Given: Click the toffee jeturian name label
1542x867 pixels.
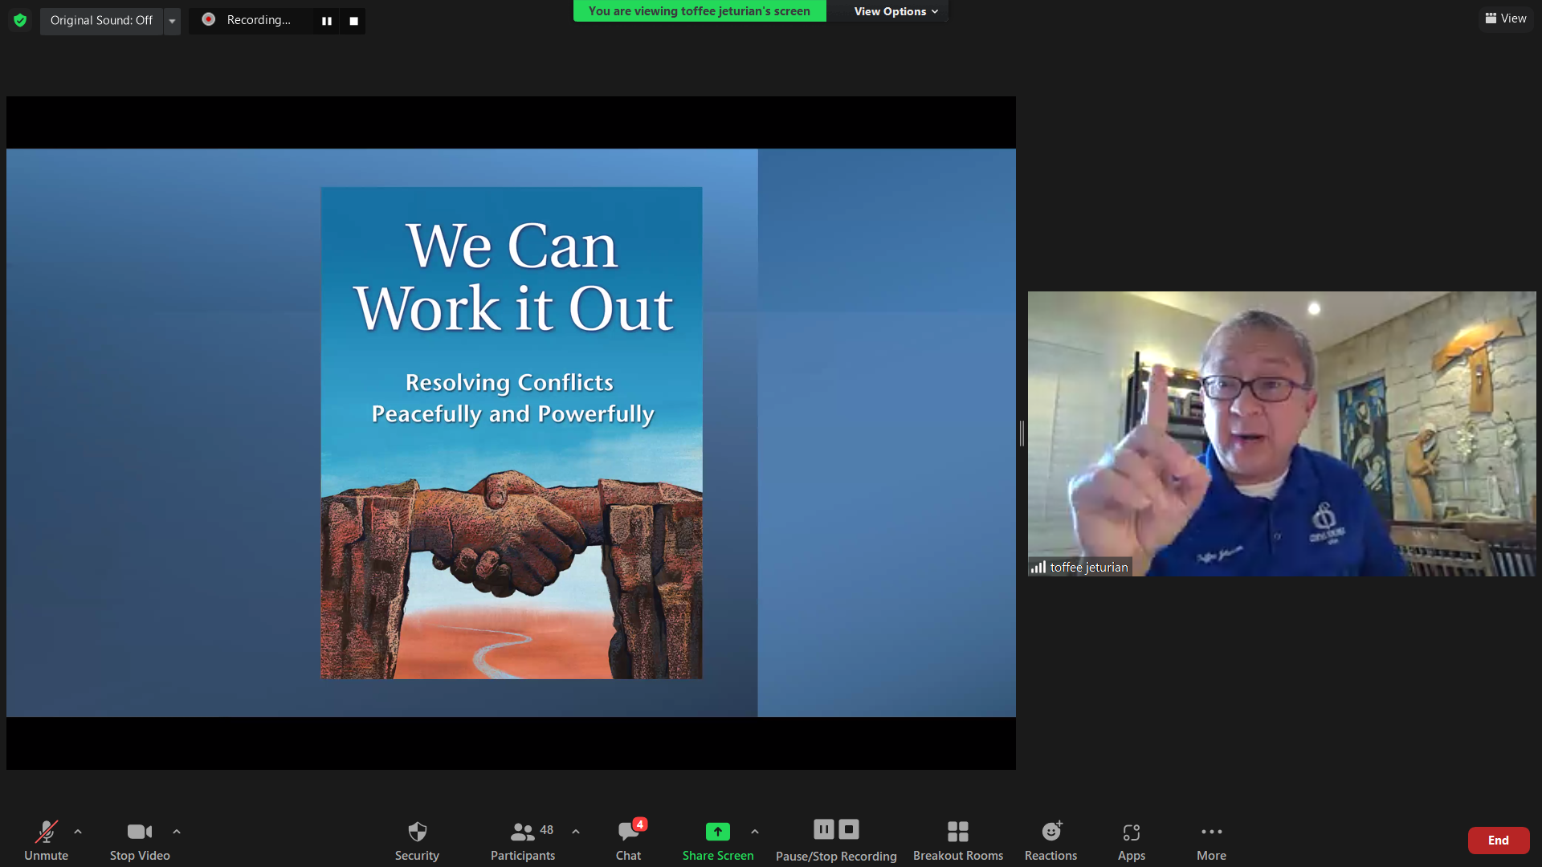Looking at the screenshot, I should [x=1089, y=568].
